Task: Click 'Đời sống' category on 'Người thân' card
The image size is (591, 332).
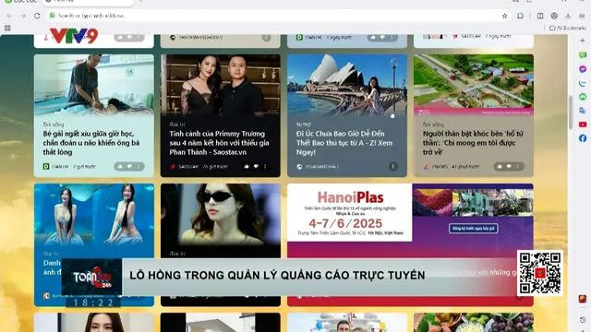Action: click(433, 125)
